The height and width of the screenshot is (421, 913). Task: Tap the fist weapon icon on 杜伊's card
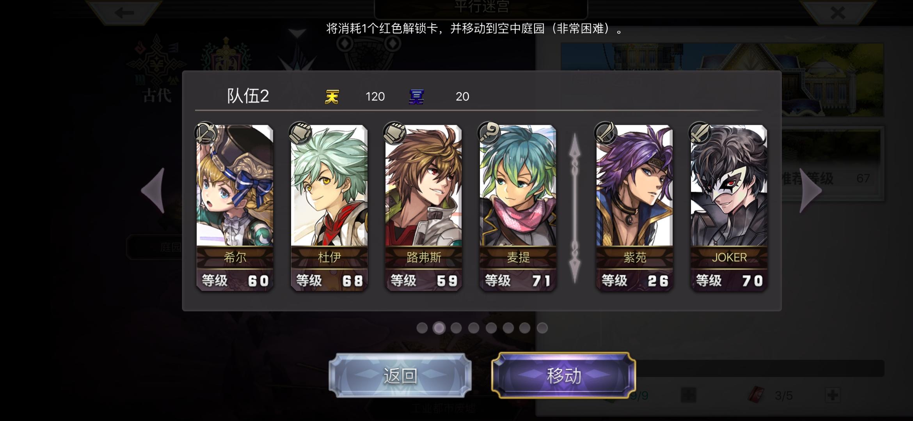pyautogui.click(x=300, y=133)
